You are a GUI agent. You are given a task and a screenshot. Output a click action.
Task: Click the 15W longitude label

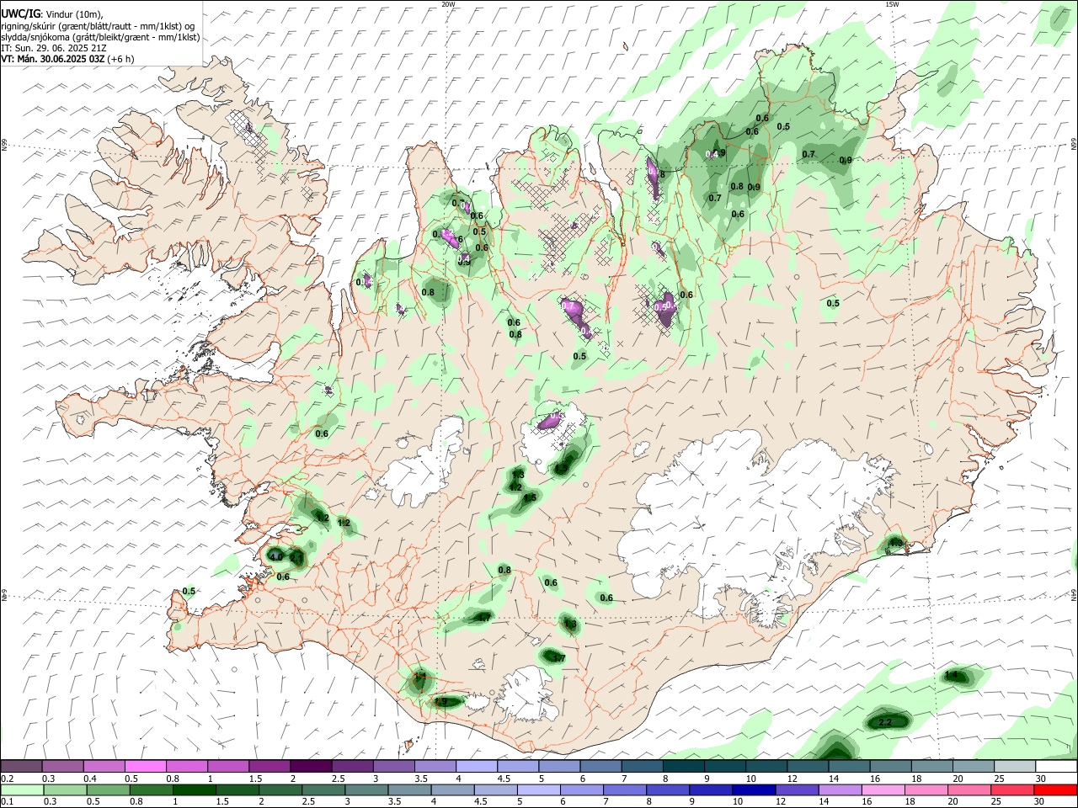pos(892,4)
